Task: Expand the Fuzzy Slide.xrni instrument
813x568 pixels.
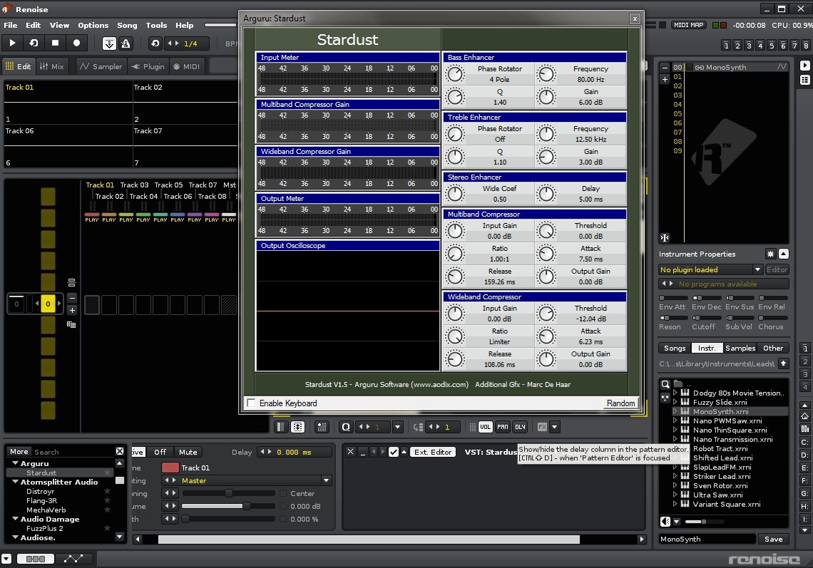Action: [x=675, y=402]
